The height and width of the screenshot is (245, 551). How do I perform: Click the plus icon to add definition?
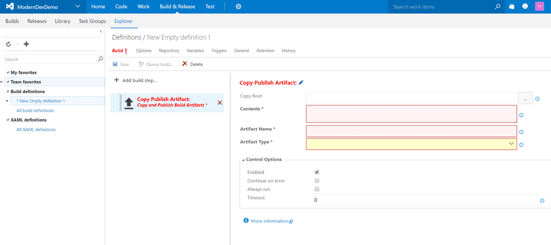[x=26, y=44]
